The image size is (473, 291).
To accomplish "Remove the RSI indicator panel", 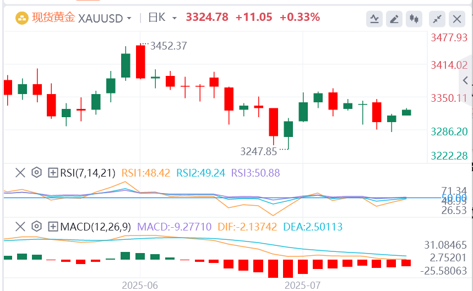I will (20, 172).
